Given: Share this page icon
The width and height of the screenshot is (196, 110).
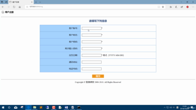Looking at the screenshot, I should tap(182, 7).
